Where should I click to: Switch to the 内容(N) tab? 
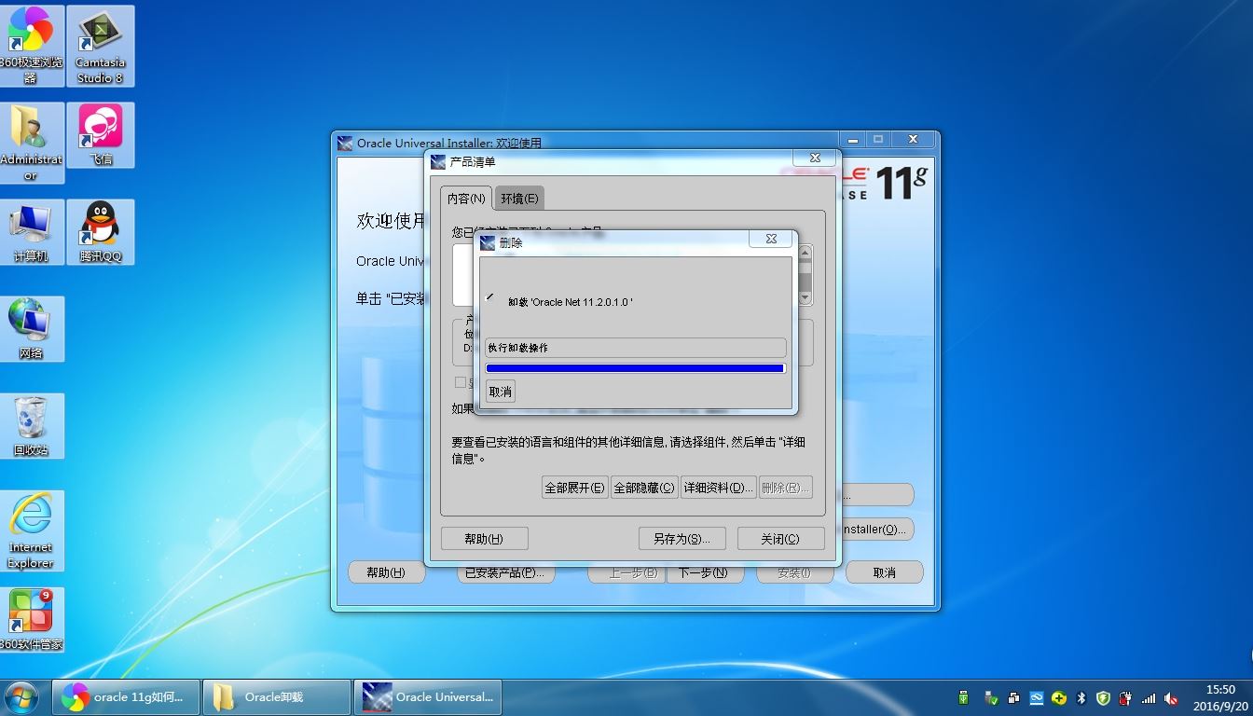pyautogui.click(x=465, y=198)
